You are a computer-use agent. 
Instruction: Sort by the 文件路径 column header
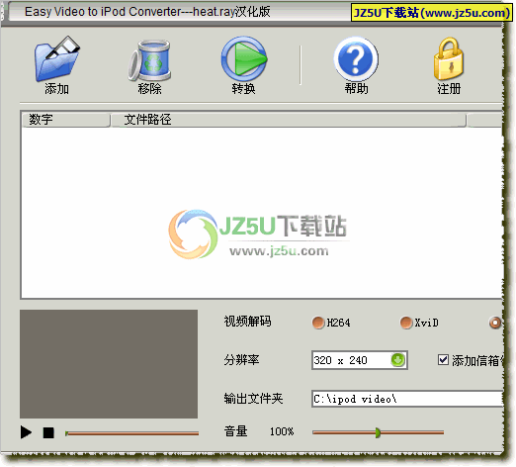289,120
